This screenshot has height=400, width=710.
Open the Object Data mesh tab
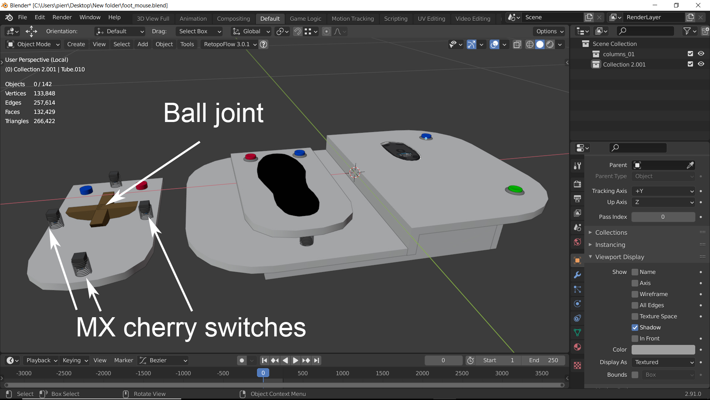[x=577, y=333]
